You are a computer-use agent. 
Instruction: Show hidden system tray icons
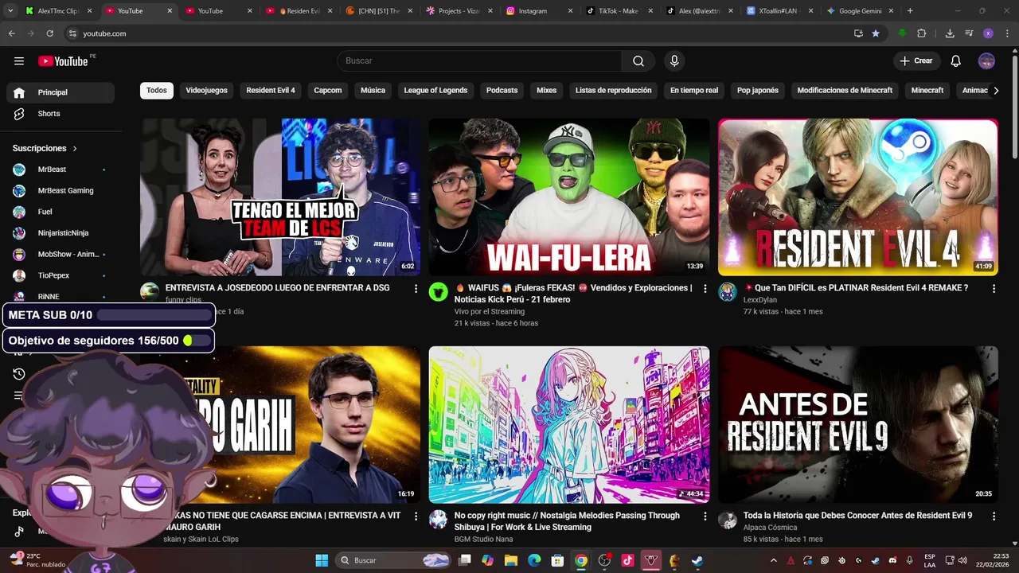[x=775, y=560]
